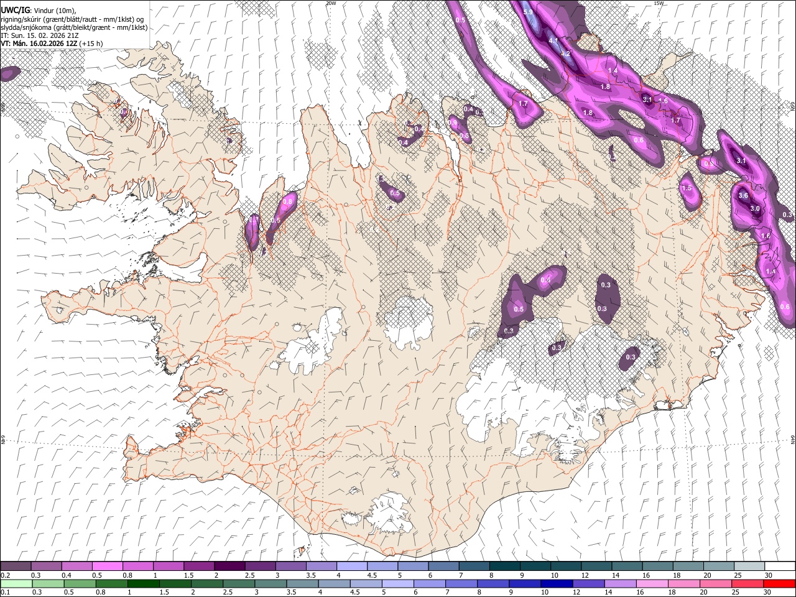Click the bright pink swatch between 0.5 and 0.8
This screenshot has width=796, height=597.
[107, 566]
